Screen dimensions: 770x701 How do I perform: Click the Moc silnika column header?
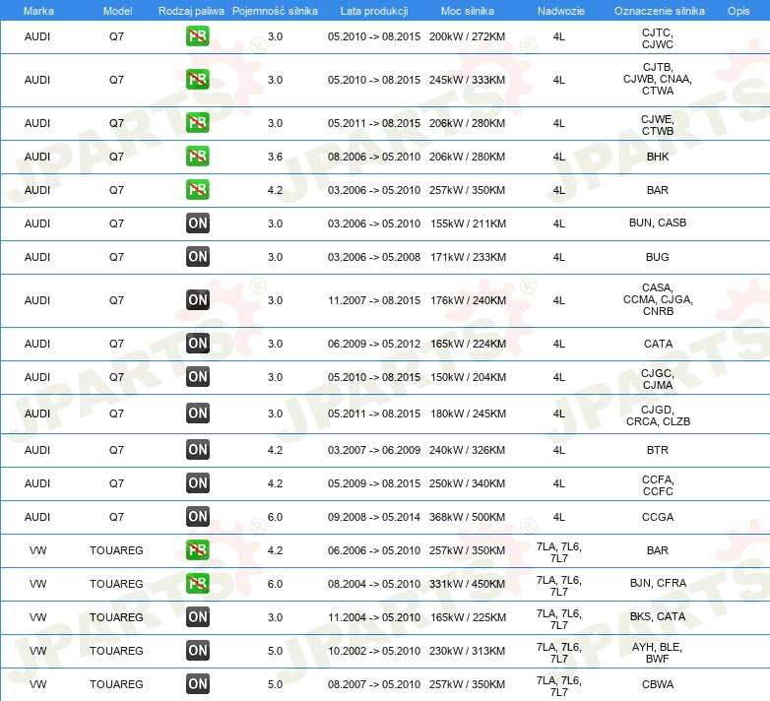pos(467,11)
